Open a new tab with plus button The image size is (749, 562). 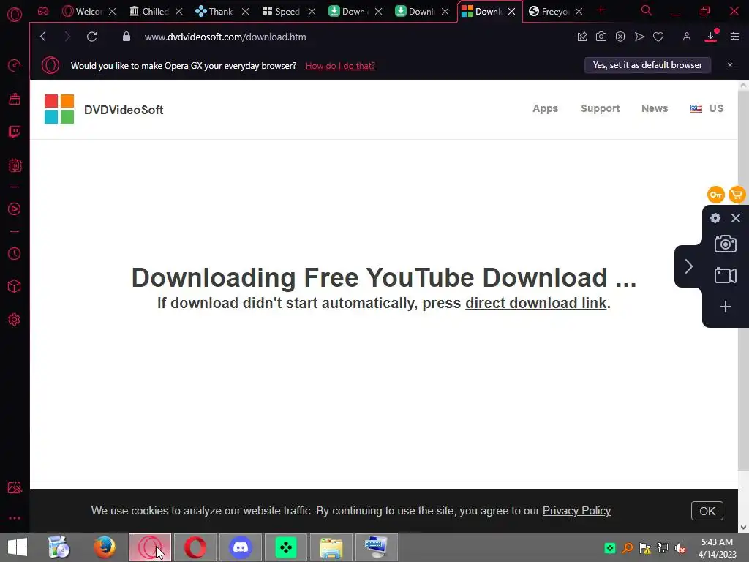[x=601, y=10]
